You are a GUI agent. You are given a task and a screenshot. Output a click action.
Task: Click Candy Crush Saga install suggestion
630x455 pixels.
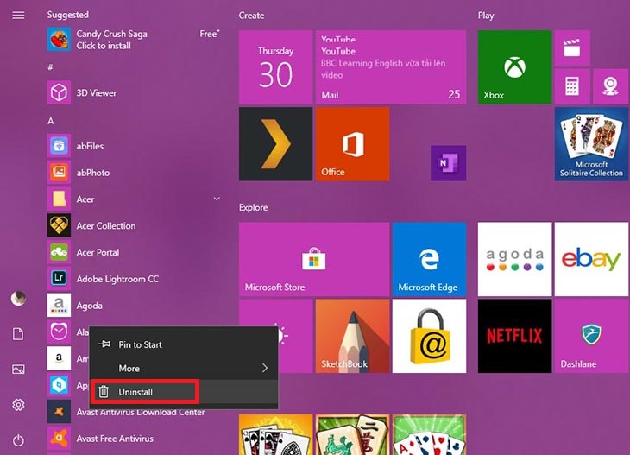click(112, 40)
